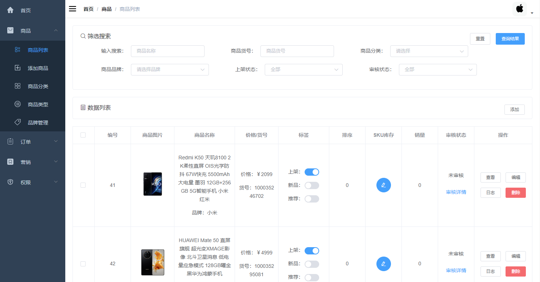Click the 添加商品 plus icon
The height and width of the screenshot is (282, 540).
[17, 68]
